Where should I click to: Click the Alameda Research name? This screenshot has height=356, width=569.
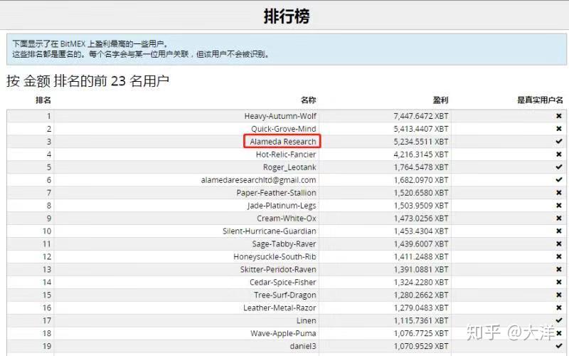pyautogui.click(x=282, y=141)
